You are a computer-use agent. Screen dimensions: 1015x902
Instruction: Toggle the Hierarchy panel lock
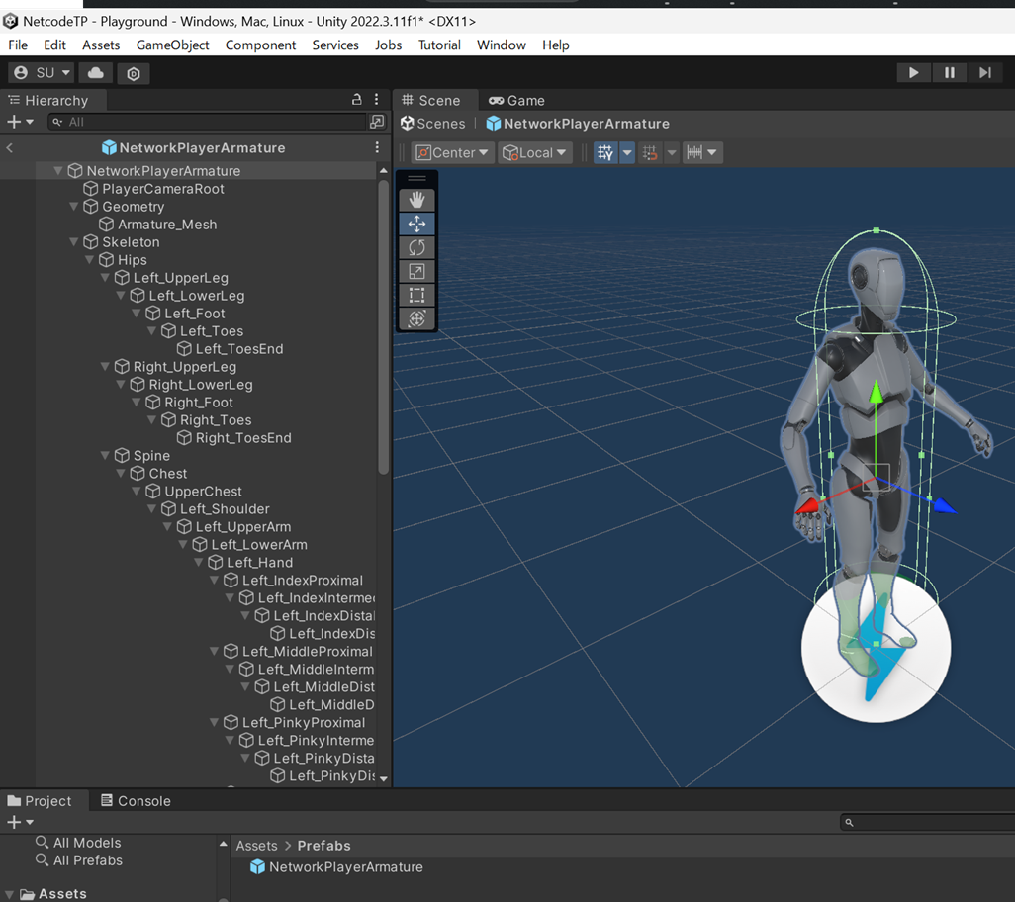click(x=357, y=100)
